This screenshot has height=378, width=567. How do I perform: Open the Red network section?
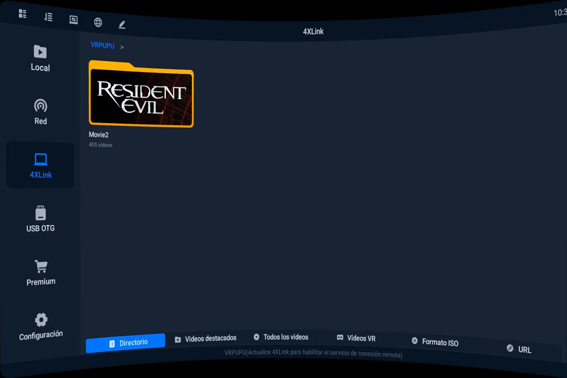tap(41, 112)
